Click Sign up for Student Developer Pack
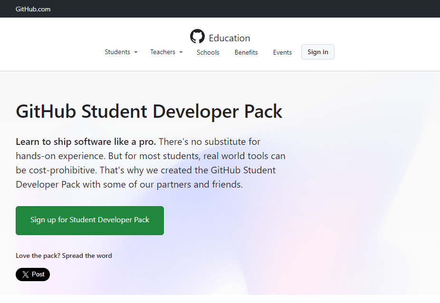The height and width of the screenshot is (303, 440). [90, 220]
